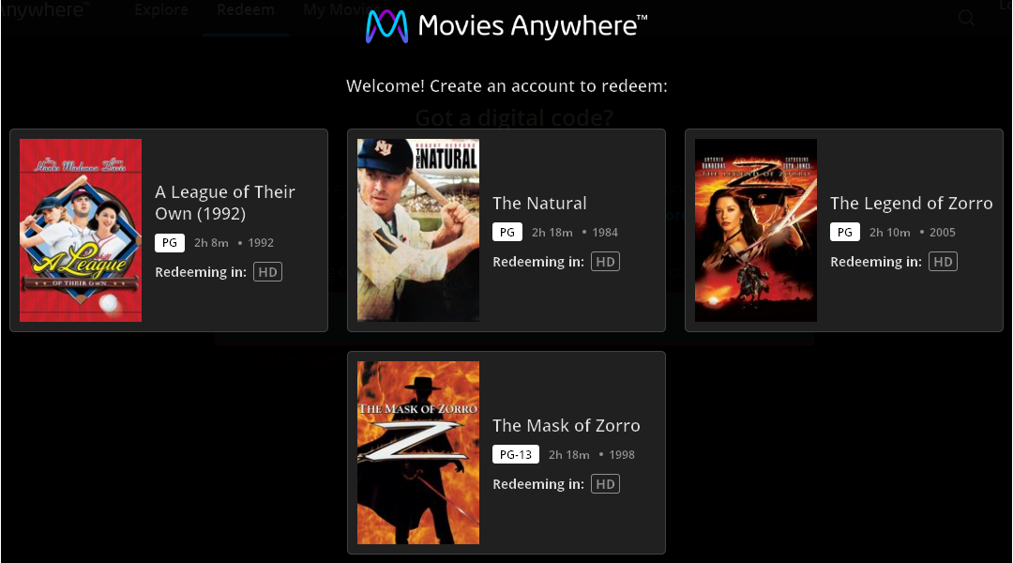This screenshot has height=563, width=1013.
Task: Click the HD badge for The Natural
Action: [x=605, y=262]
